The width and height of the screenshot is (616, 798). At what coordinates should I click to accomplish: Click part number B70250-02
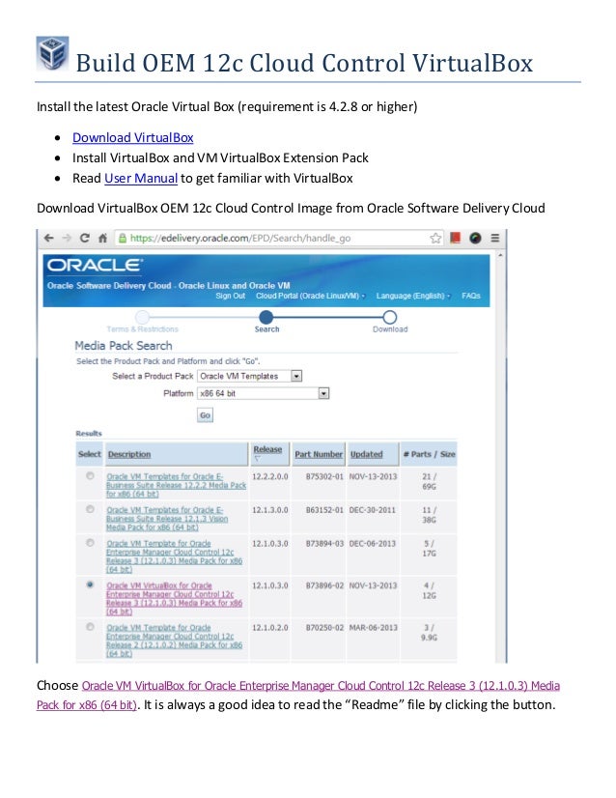[324, 628]
